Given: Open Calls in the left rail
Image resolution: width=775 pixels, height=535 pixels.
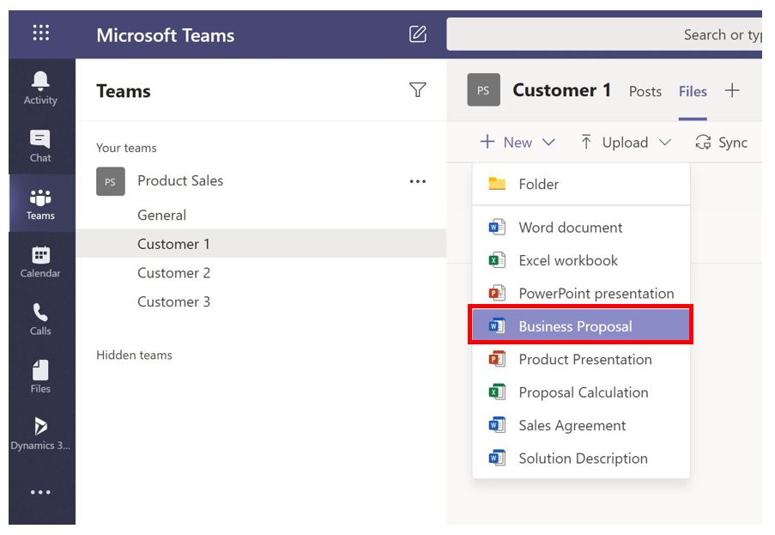Looking at the screenshot, I should [40, 319].
